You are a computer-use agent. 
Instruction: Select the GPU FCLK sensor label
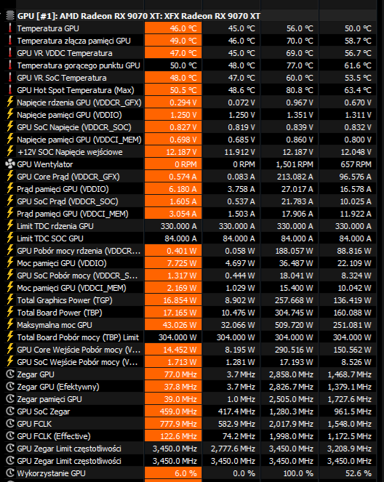[34, 424]
